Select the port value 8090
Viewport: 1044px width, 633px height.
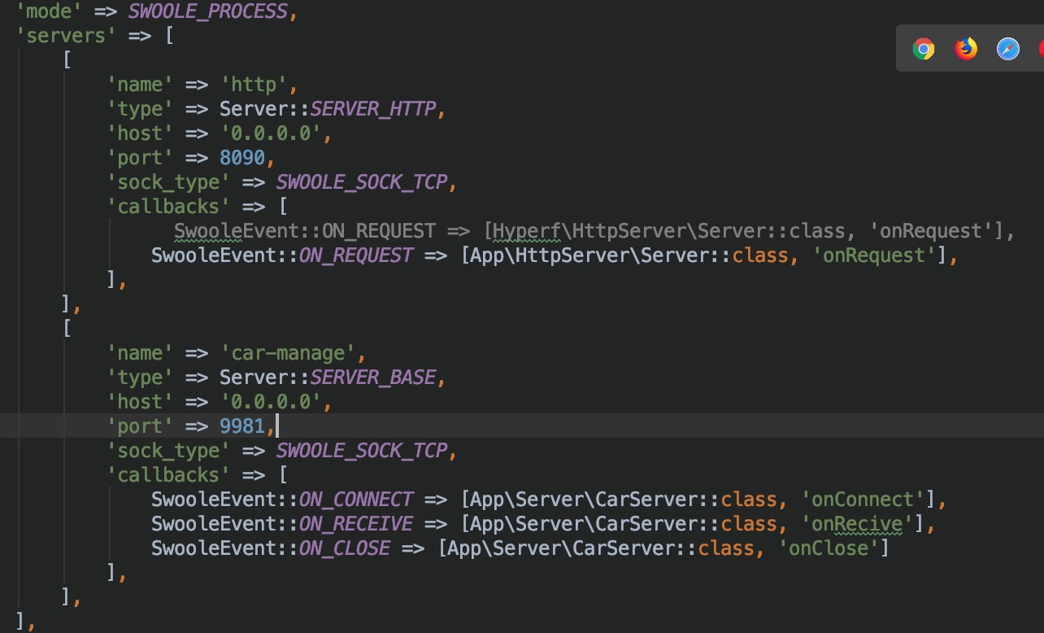(244, 157)
